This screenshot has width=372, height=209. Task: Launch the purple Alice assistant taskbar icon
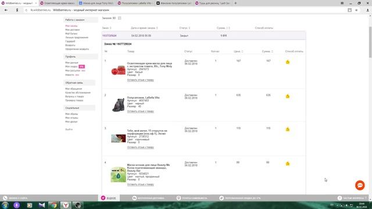pos(17,205)
